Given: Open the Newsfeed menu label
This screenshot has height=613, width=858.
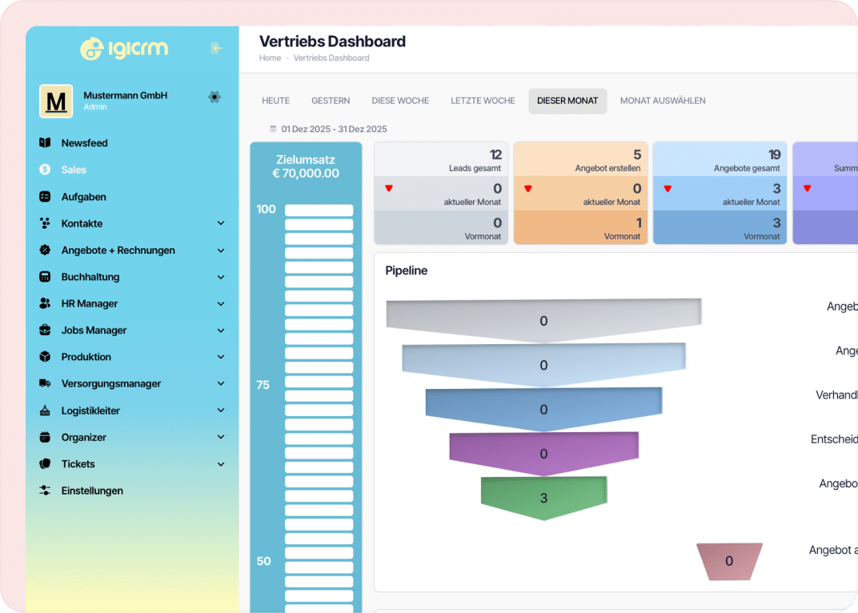Looking at the screenshot, I should coord(84,143).
